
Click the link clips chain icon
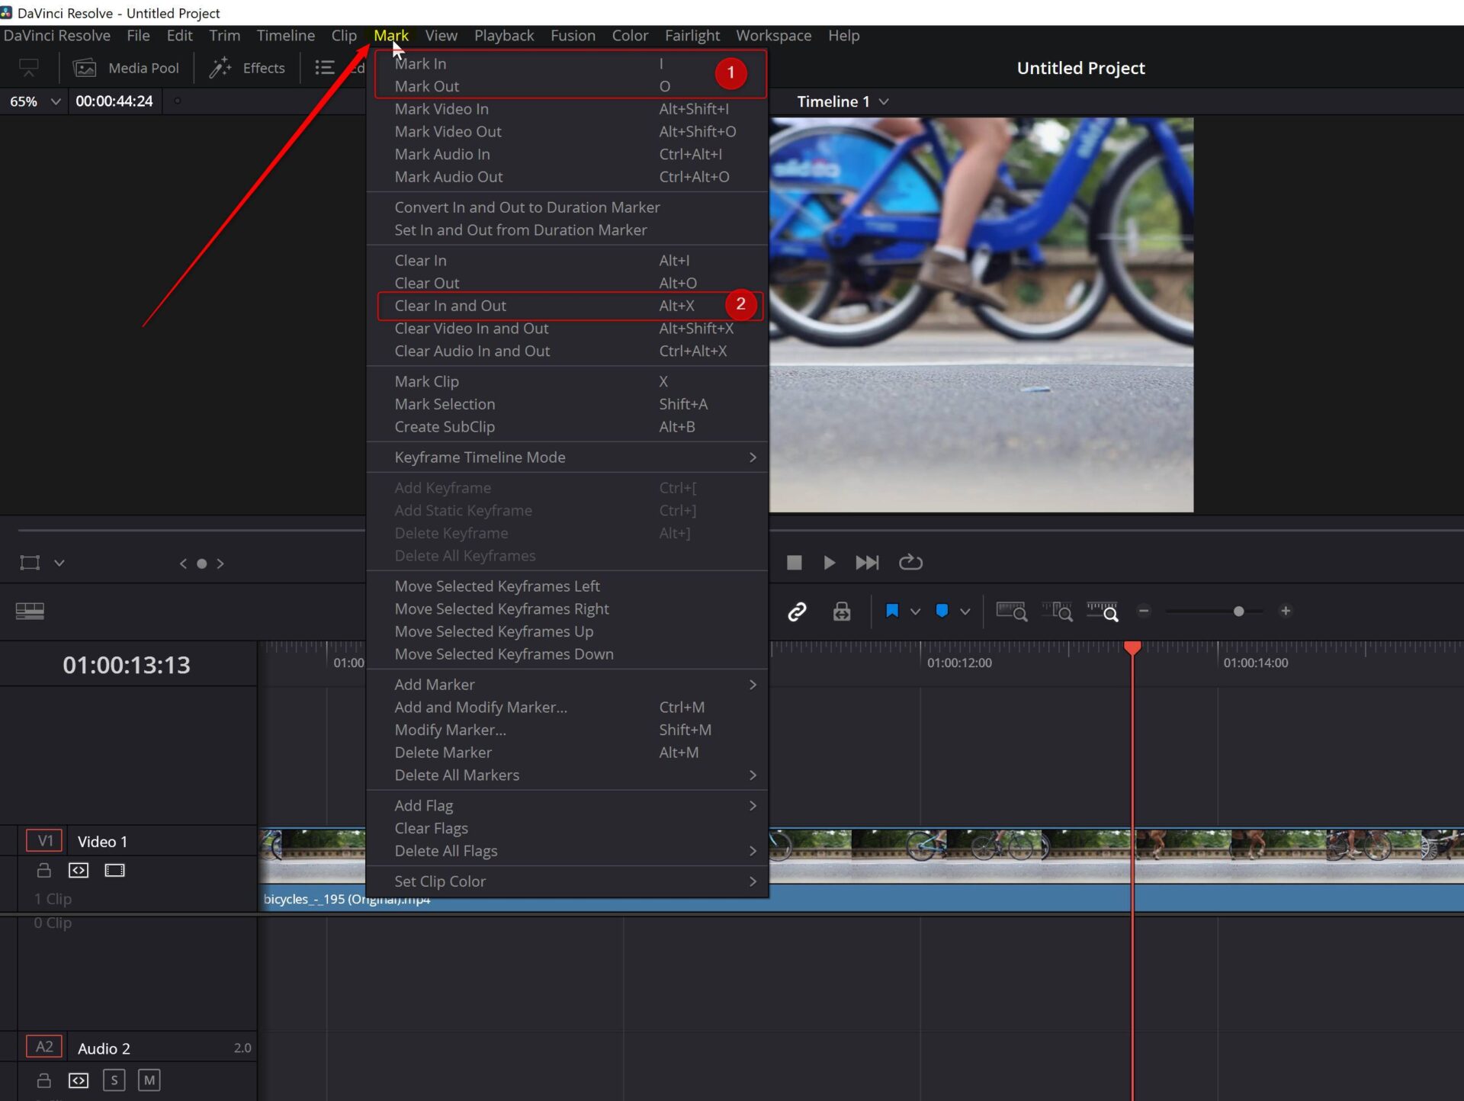pos(797,611)
